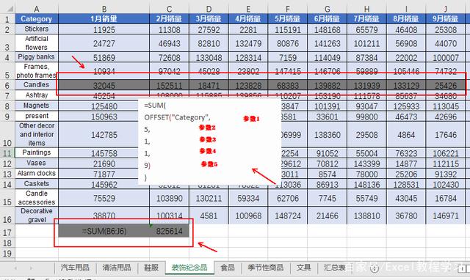This screenshot has width=470, height=280.
Task: Click present January value 150963
Action: 104,117
